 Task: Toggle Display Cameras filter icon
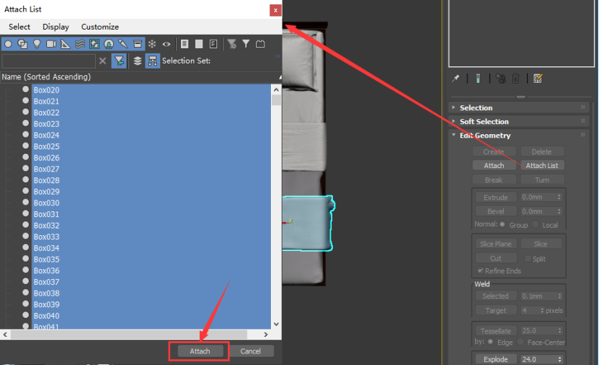[x=51, y=44]
